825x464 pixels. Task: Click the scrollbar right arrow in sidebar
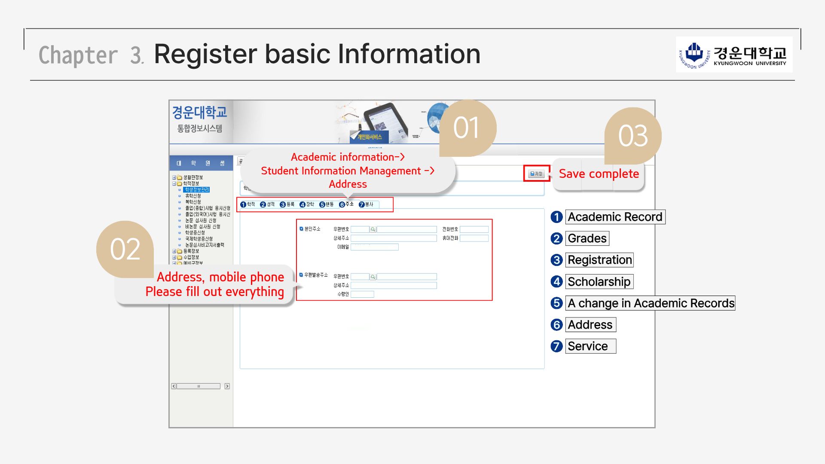pyautogui.click(x=227, y=386)
